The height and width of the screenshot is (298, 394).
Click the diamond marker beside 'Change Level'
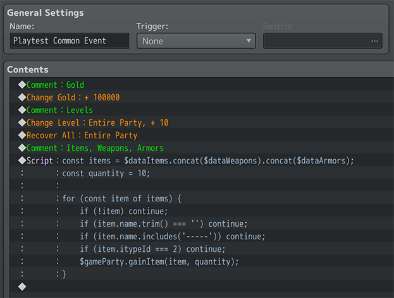pos(22,122)
